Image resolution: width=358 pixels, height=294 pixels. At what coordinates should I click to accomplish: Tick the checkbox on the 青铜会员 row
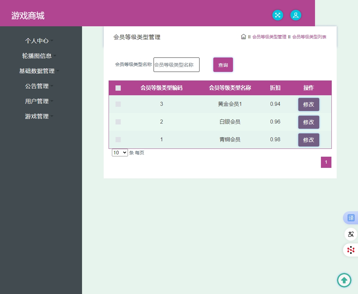point(118,140)
